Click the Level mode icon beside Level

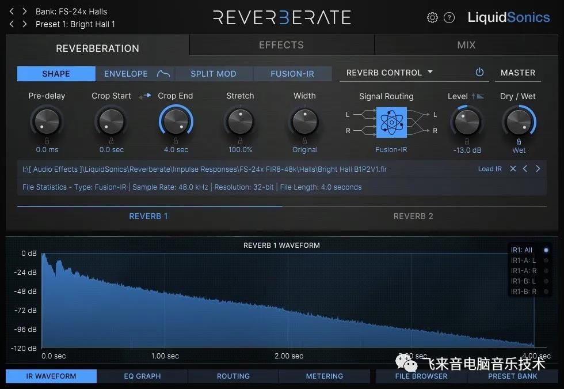[478, 96]
